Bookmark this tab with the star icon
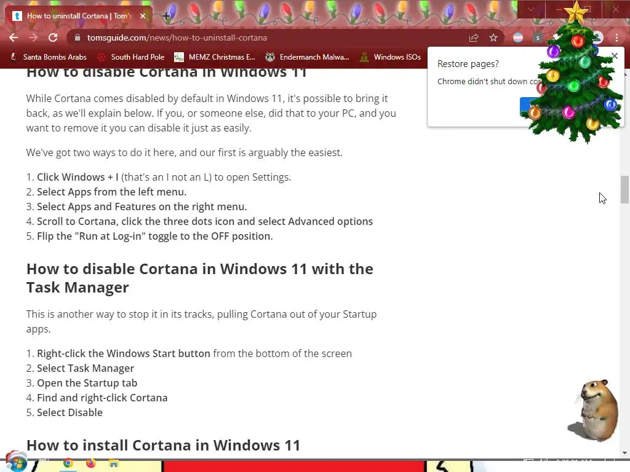Image resolution: width=630 pixels, height=472 pixels. (493, 37)
